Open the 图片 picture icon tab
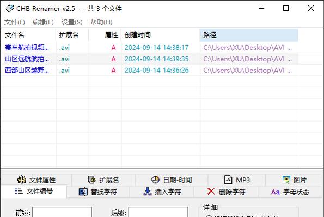Viewport: 324px width, 217px height. pyautogui.click(x=286, y=180)
